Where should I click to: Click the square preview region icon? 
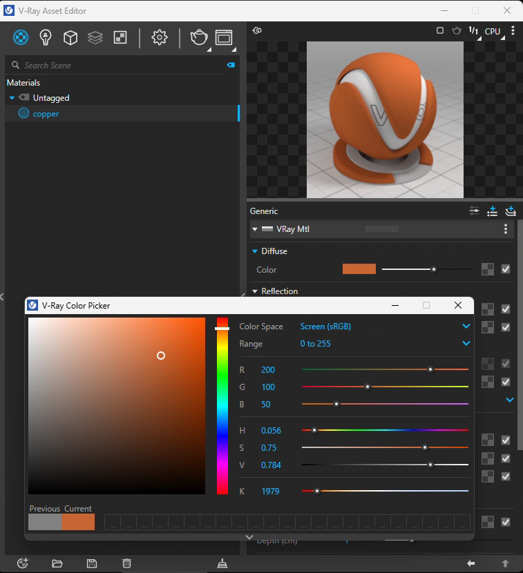click(x=440, y=30)
